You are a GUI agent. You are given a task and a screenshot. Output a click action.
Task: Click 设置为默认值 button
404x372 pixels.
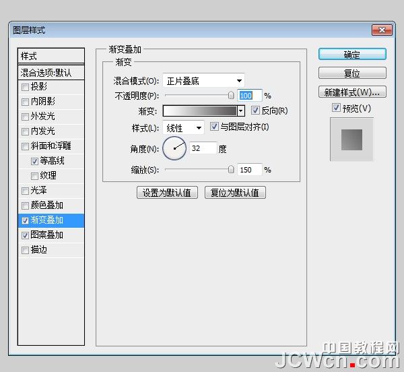(x=168, y=193)
